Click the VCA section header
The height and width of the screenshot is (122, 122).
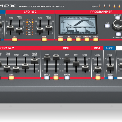tap(97, 48)
